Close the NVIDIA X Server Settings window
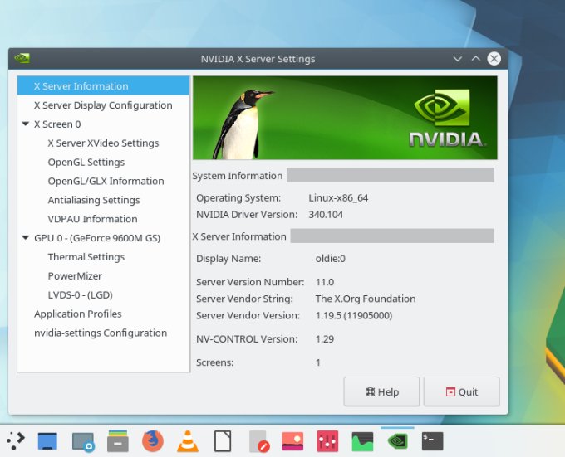 (x=494, y=59)
